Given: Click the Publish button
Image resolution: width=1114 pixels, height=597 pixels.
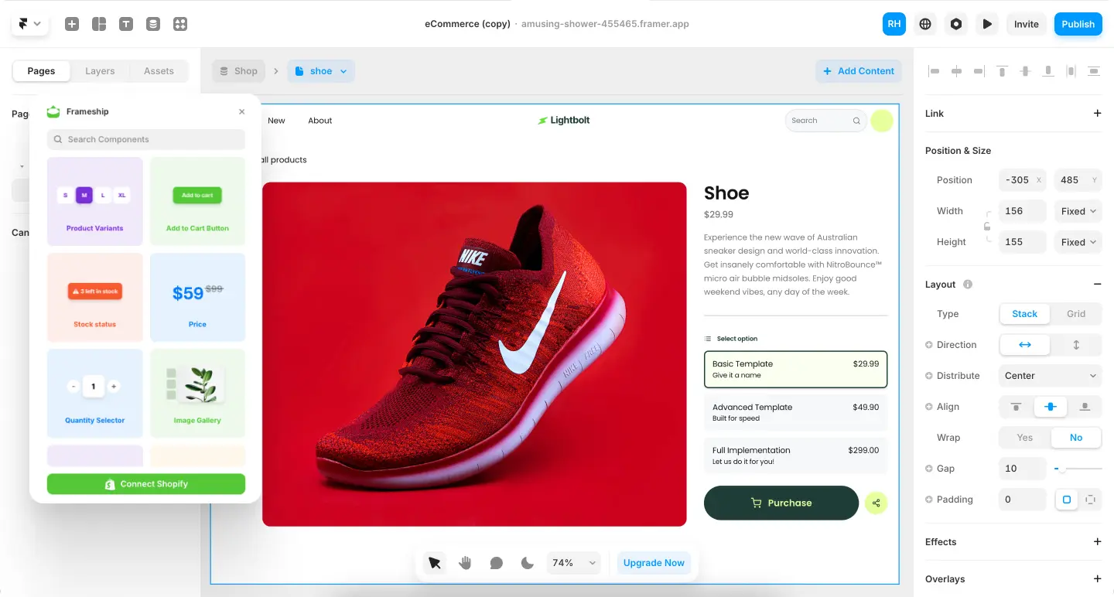Looking at the screenshot, I should click(x=1078, y=24).
